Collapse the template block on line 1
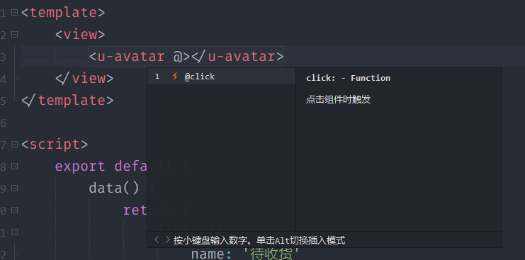Viewport: 525px width, 260px height. pyautogui.click(x=14, y=13)
